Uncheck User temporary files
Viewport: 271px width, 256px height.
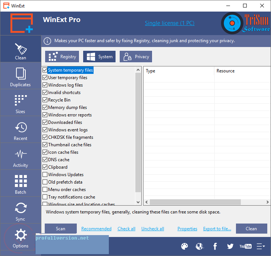(45, 78)
